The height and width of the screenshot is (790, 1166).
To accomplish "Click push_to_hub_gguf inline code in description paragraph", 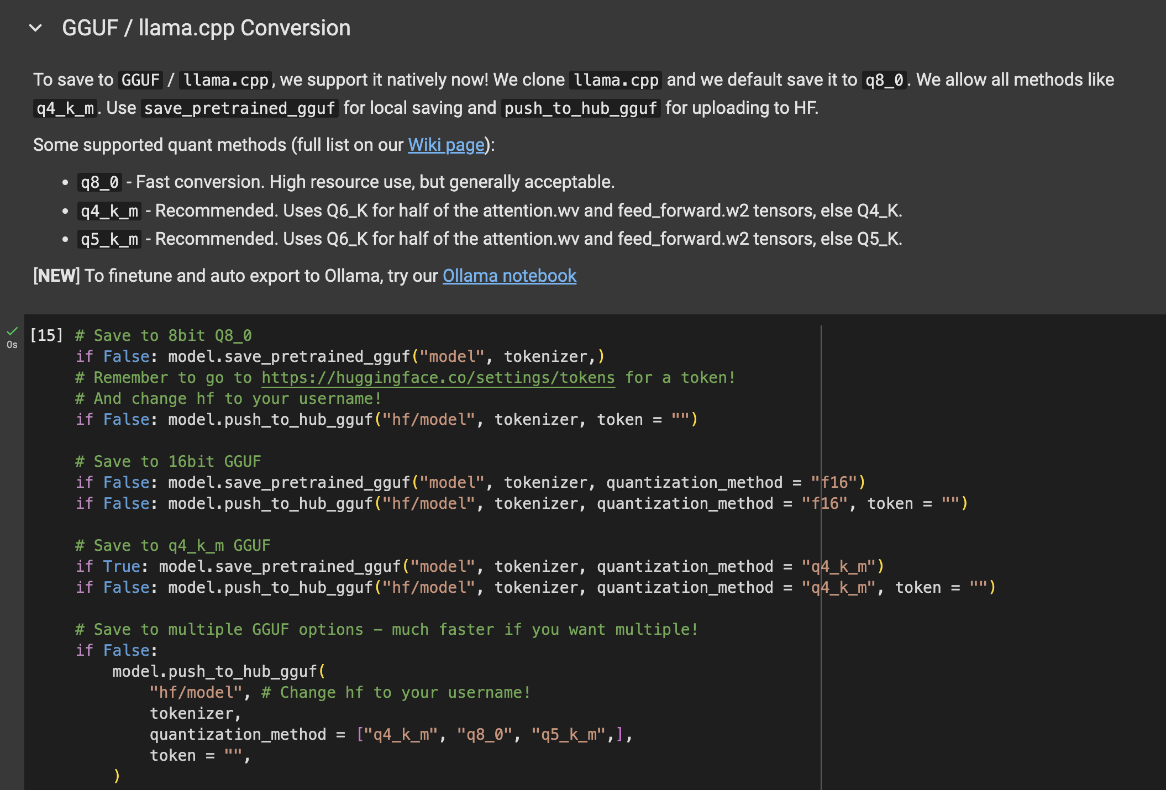I will [580, 108].
